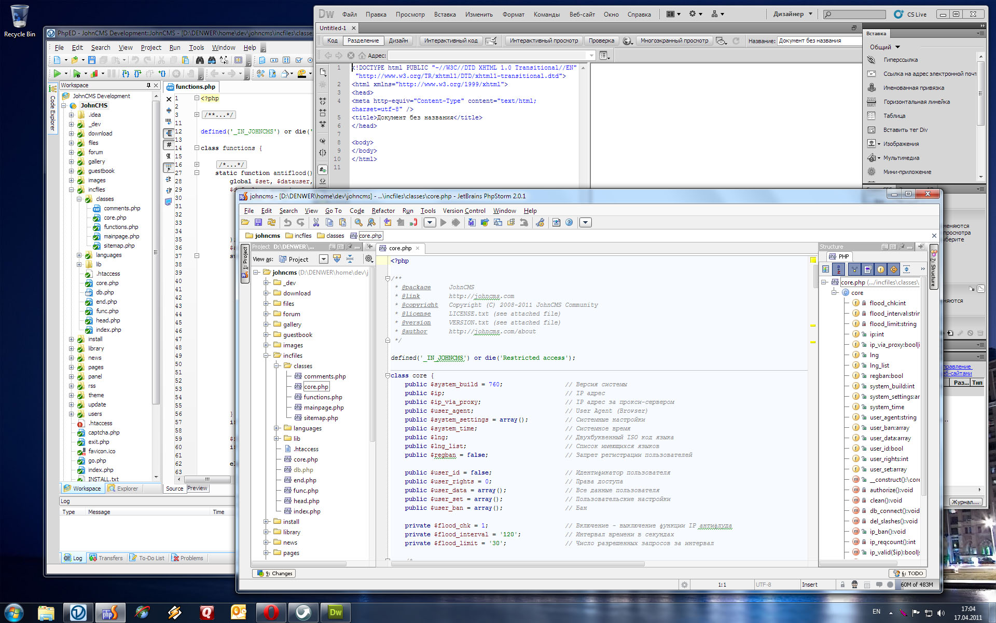Viewport: 996px width, 623px height.
Task: Open the Opera browser from the Windows taskbar
Action: click(271, 613)
